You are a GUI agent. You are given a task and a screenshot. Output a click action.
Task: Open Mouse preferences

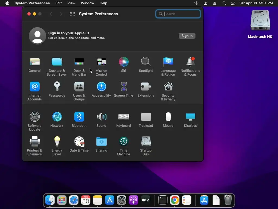[x=168, y=120]
